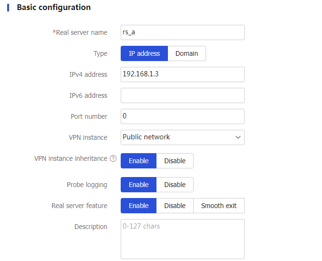Click the Description text area
322x261 pixels.
pos(183,239)
